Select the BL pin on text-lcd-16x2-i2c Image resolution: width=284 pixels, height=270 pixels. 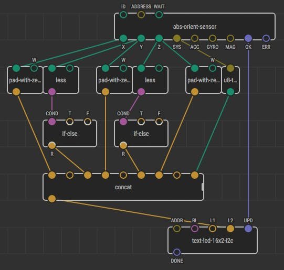(x=195, y=229)
